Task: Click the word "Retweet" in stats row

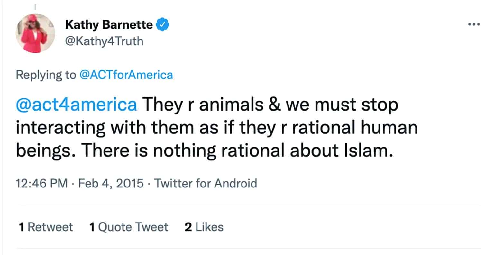Action: [50, 227]
